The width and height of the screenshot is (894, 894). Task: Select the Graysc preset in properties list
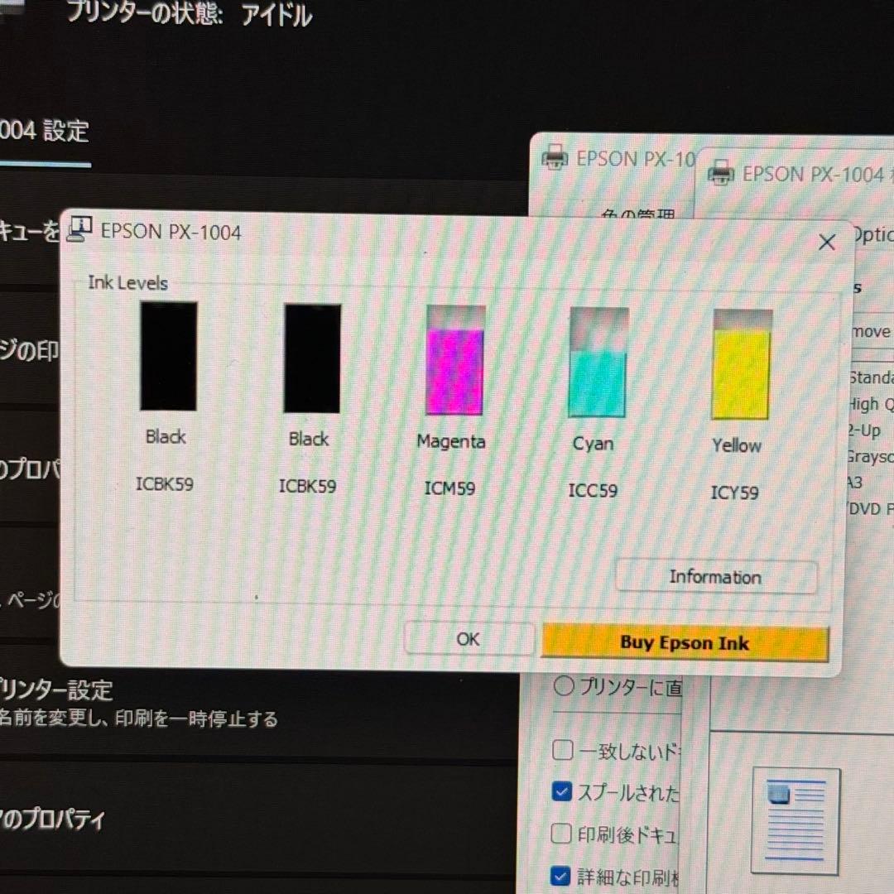tap(870, 457)
